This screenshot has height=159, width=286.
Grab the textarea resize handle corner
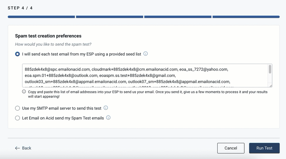pos(270,86)
